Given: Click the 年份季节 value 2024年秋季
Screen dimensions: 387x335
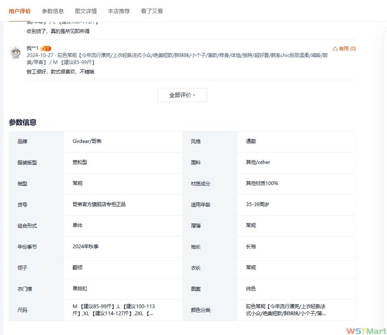Looking at the screenshot, I should (86, 247).
